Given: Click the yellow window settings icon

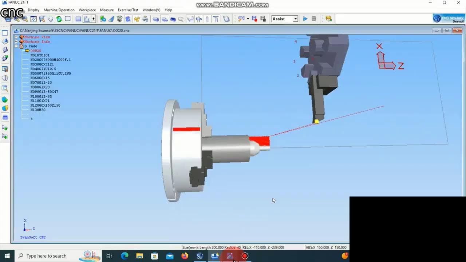Looking at the screenshot, I should click(x=328, y=19).
